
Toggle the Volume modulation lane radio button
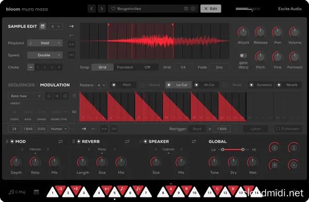coord(141,85)
